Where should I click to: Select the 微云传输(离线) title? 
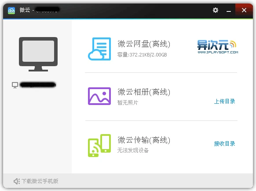[x=144, y=140]
